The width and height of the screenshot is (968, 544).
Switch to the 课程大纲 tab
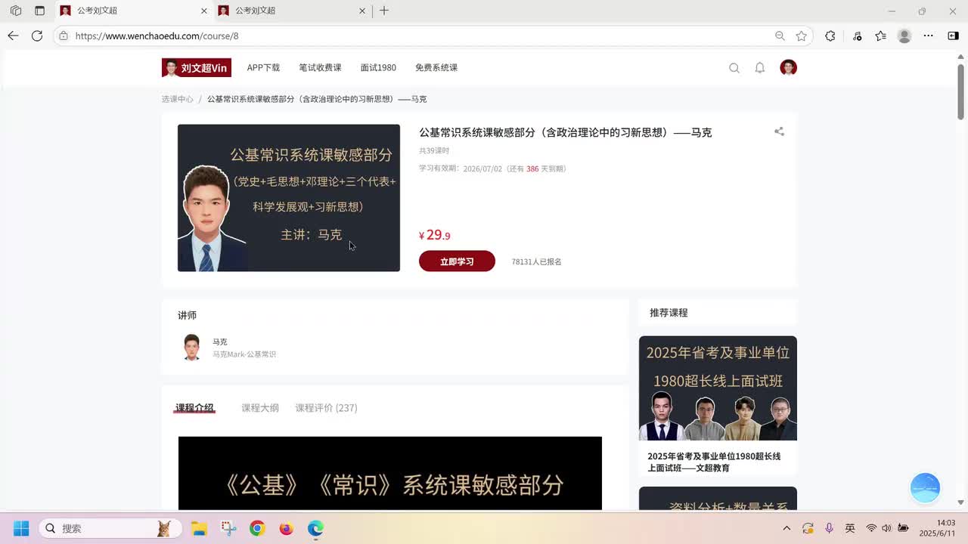tap(260, 408)
